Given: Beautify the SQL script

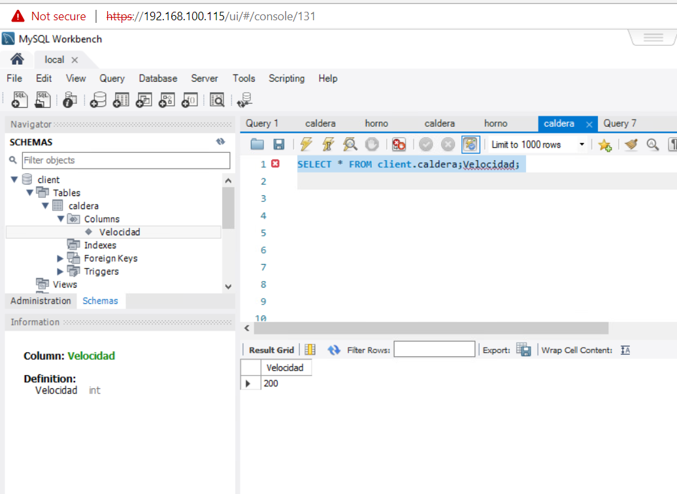Looking at the screenshot, I should pyautogui.click(x=631, y=144).
